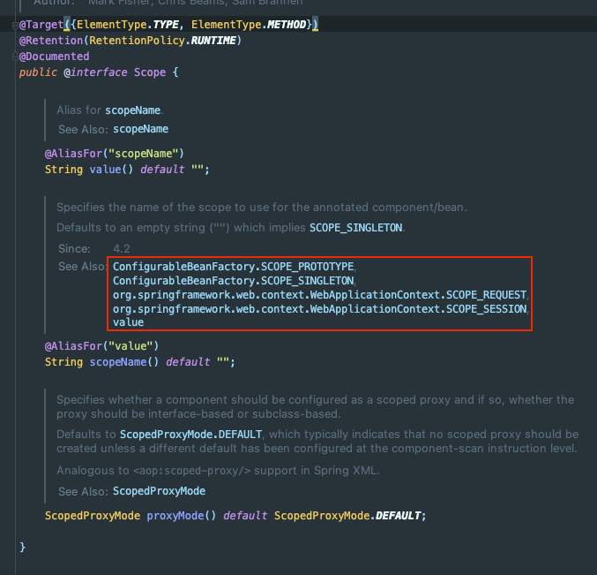Viewport: 597px width, 575px height.
Task: Click RetentionPolicy class name
Action: pos(137,41)
